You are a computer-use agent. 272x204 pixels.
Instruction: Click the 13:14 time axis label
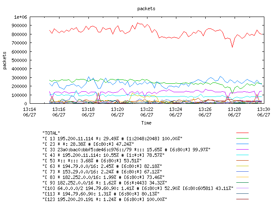coord(29,112)
